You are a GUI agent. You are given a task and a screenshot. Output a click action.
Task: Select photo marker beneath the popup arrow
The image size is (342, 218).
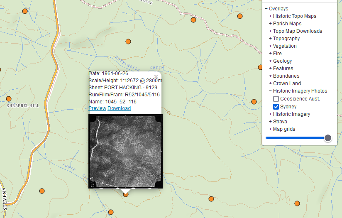click(x=126, y=194)
